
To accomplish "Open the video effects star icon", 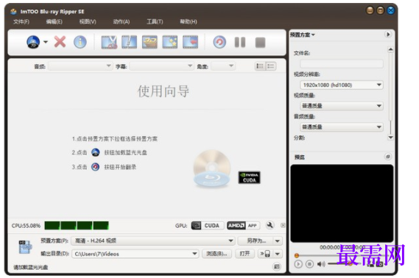I will (x=170, y=42).
